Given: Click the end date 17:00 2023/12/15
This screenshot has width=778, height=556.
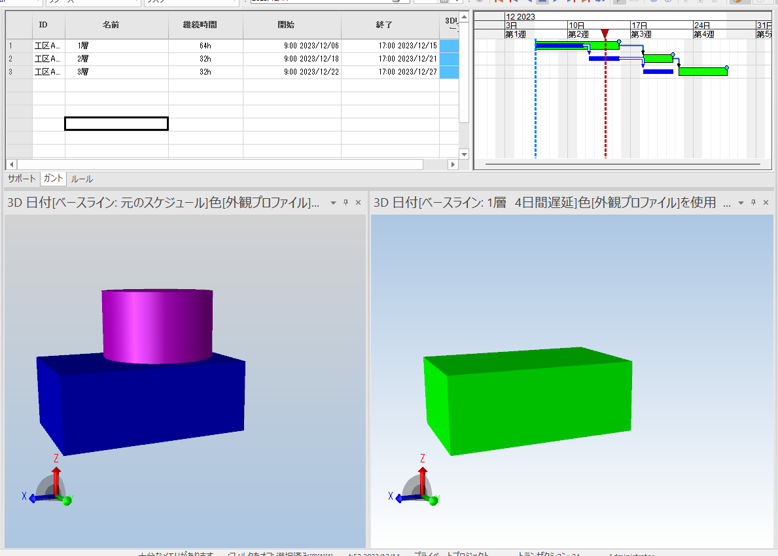Looking at the screenshot, I should pyautogui.click(x=390, y=46).
